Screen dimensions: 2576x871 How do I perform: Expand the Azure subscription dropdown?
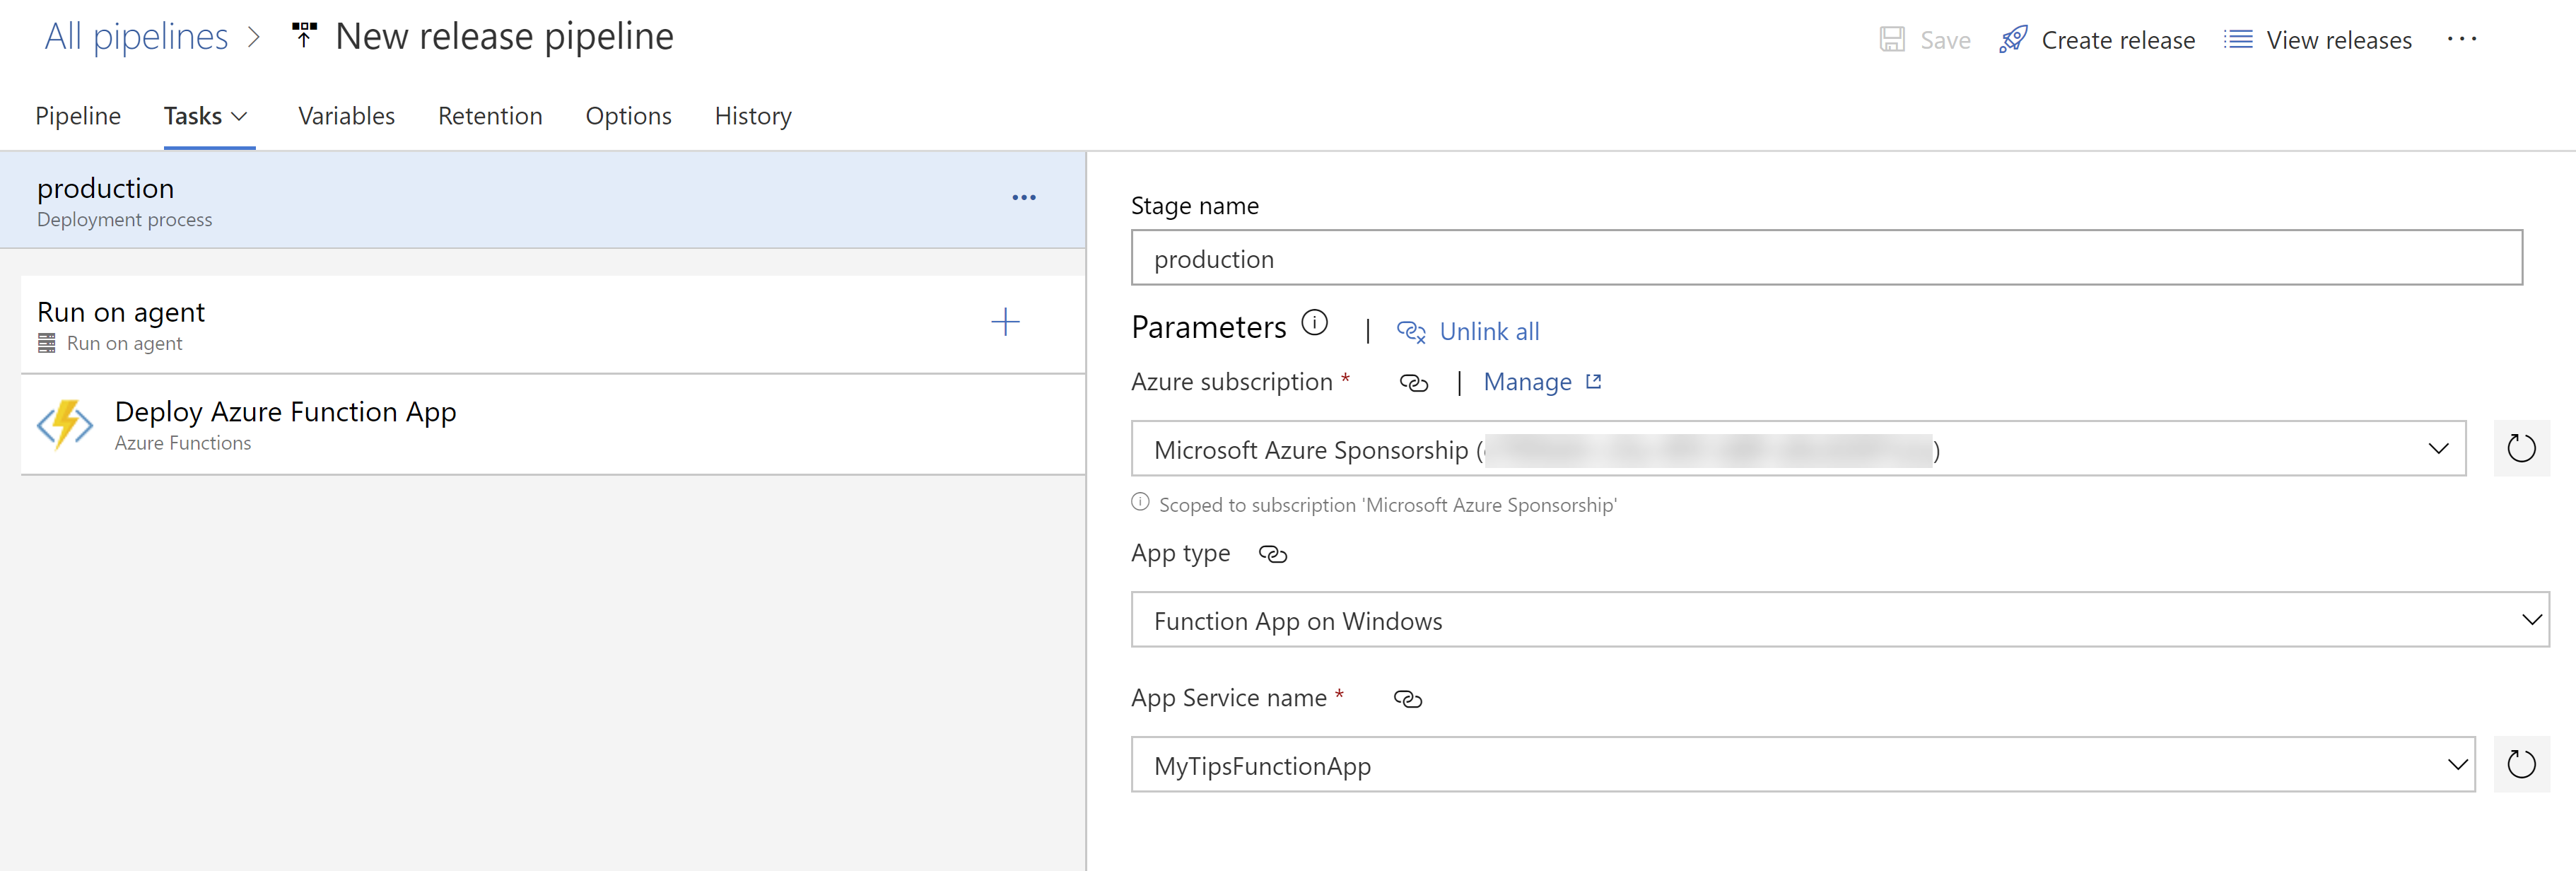click(x=2438, y=449)
